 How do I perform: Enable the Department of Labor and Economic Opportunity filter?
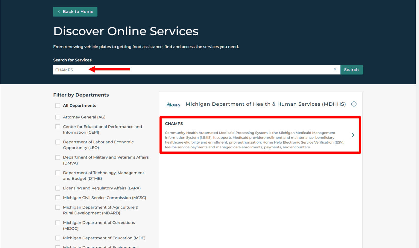(x=58, y=142)
